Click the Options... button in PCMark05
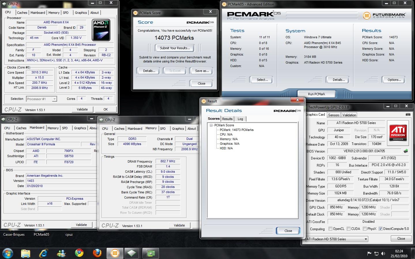This screenshot has height=259, width=415. tap(394, 80)
